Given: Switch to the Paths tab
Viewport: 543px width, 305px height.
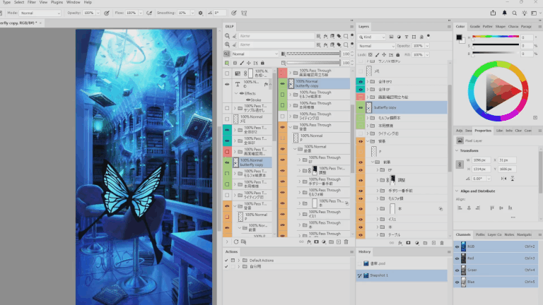Looking at the screenshot, I should (480, 234).
